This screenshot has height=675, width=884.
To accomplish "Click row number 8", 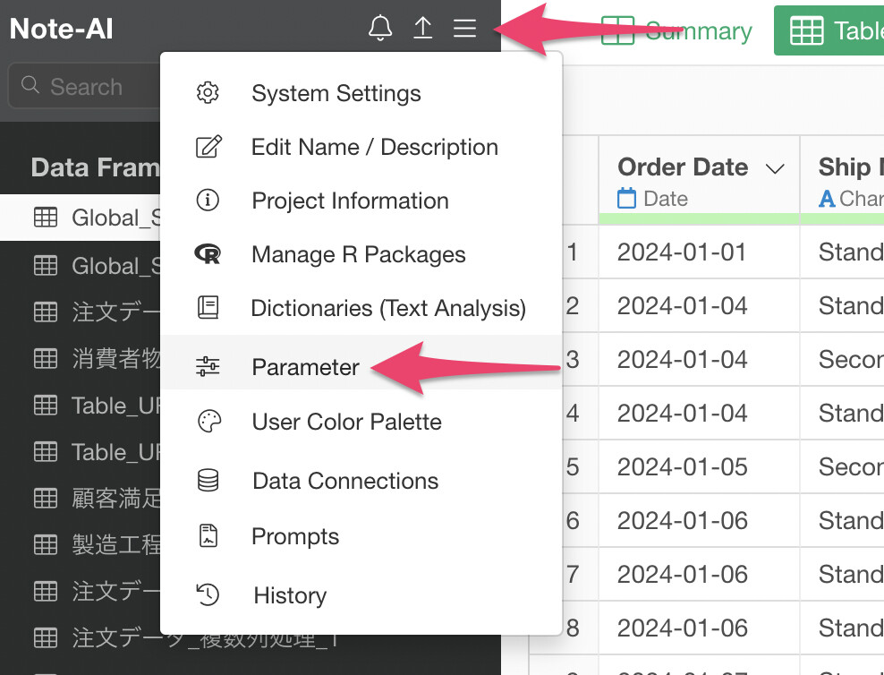I will click(x=573, y=628).
